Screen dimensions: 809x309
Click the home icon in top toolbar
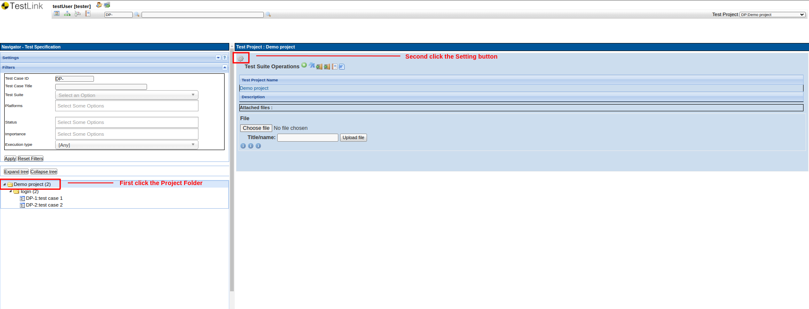pos(56,14)
